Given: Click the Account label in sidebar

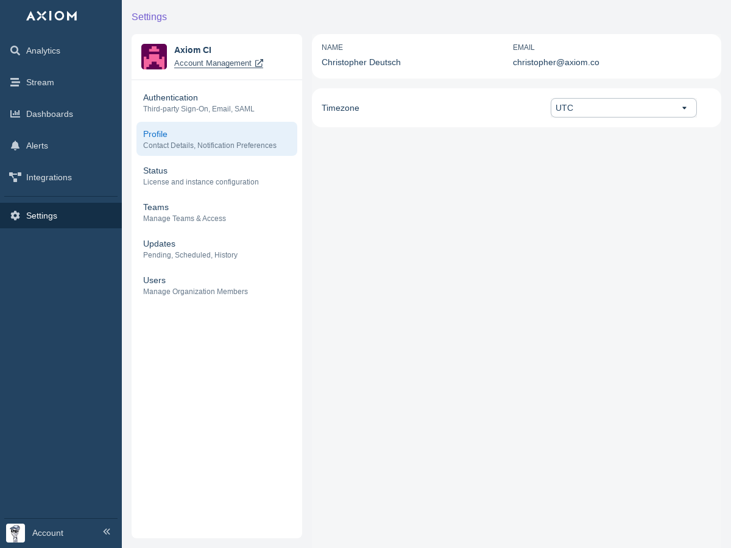Looking at the screenshot, I should tap(48, 533).
